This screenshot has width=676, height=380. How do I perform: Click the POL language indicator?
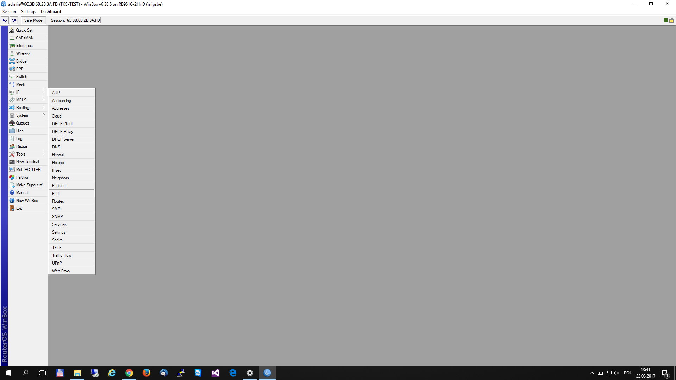(x=627, y=373)
